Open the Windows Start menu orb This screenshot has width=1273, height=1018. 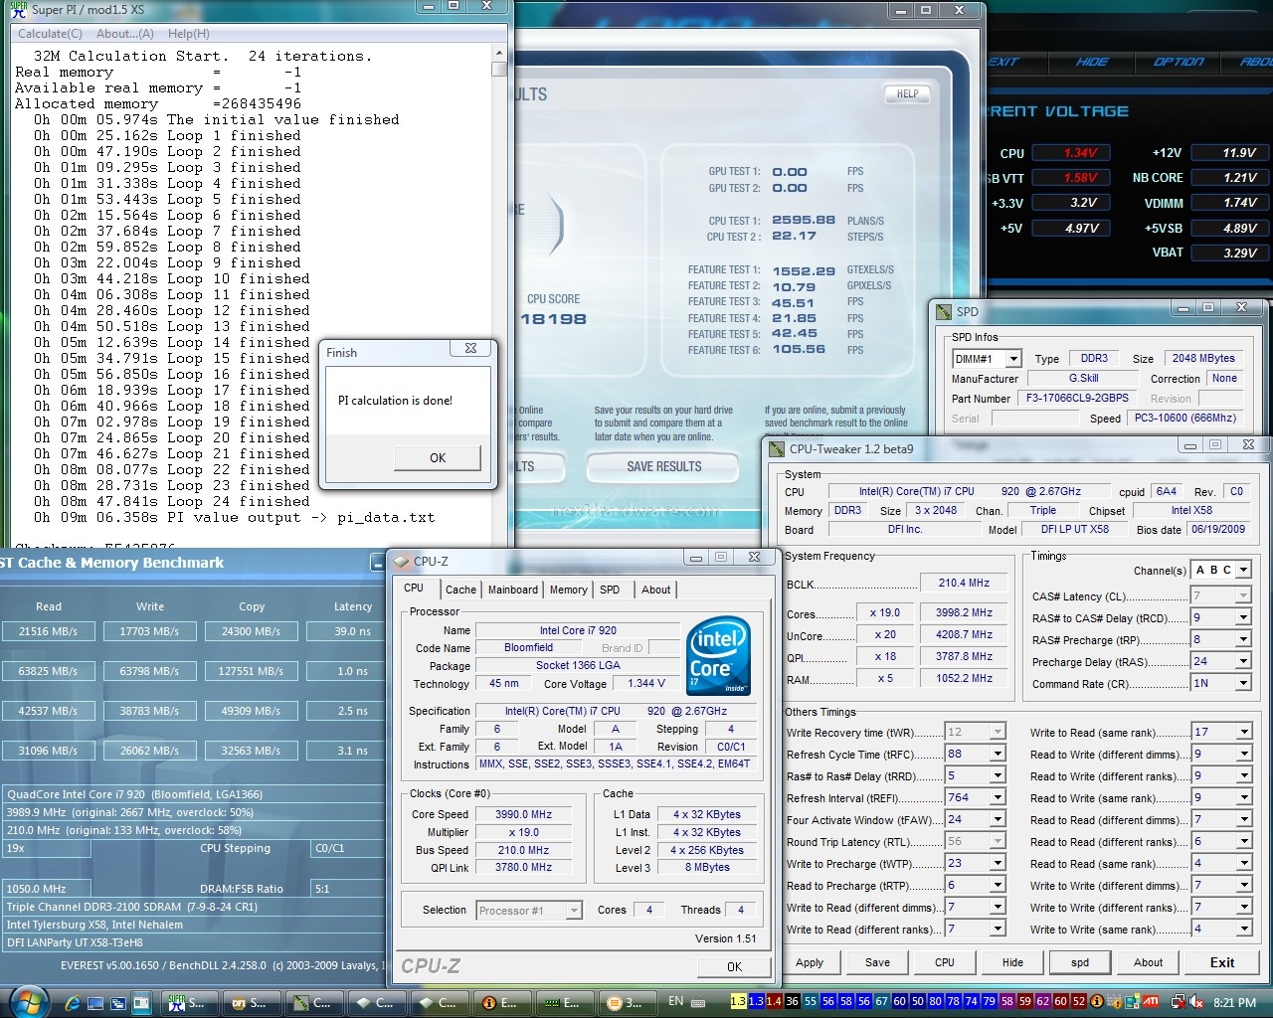(27, 1000)
